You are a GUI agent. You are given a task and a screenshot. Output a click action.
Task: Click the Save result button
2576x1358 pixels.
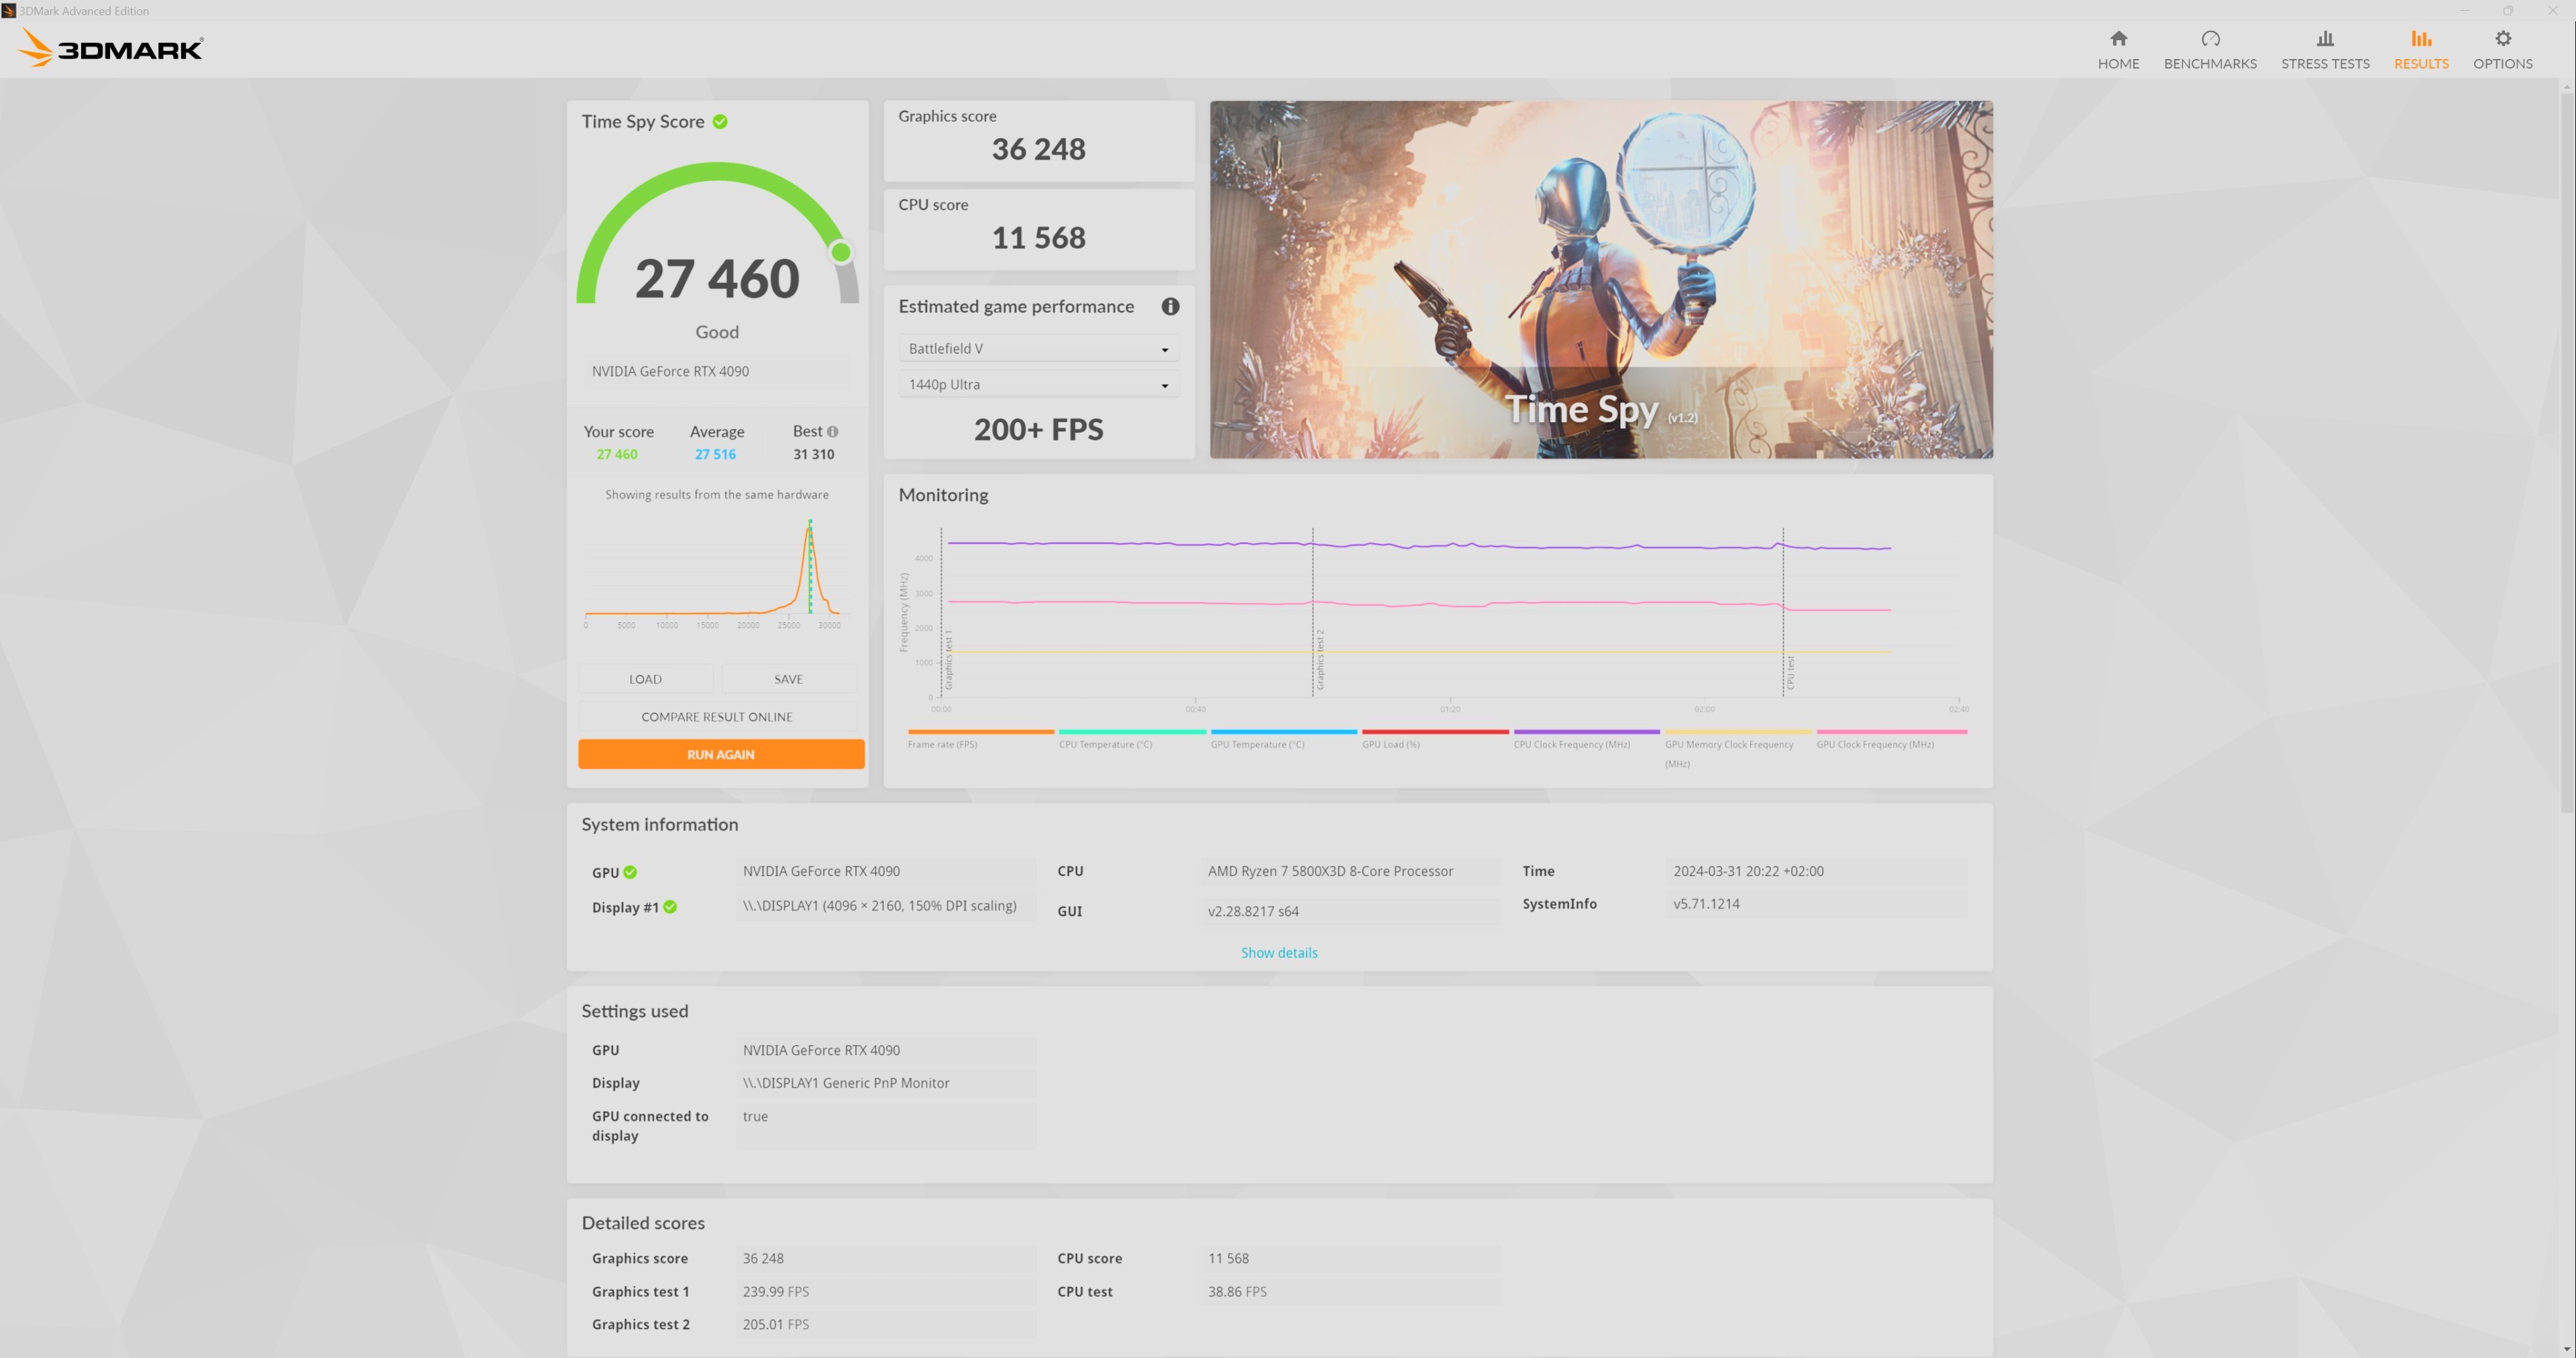[788, 679]
